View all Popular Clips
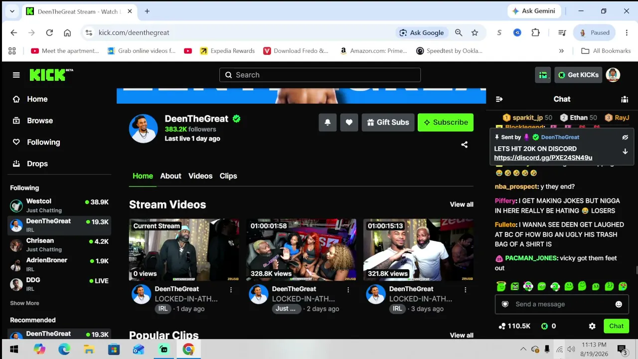Image resolution: width=638 pixels, height=359 pixels. [x=462, y=335]
